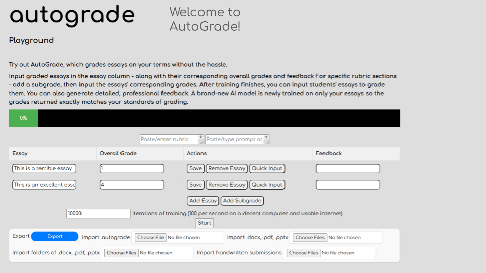Click the green 0% progress bar
486x273 pixels.
[24, 118]
